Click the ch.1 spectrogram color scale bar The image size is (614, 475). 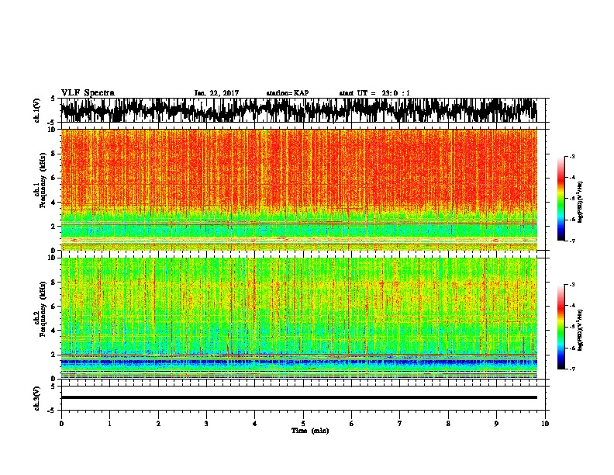pos(561,199)
